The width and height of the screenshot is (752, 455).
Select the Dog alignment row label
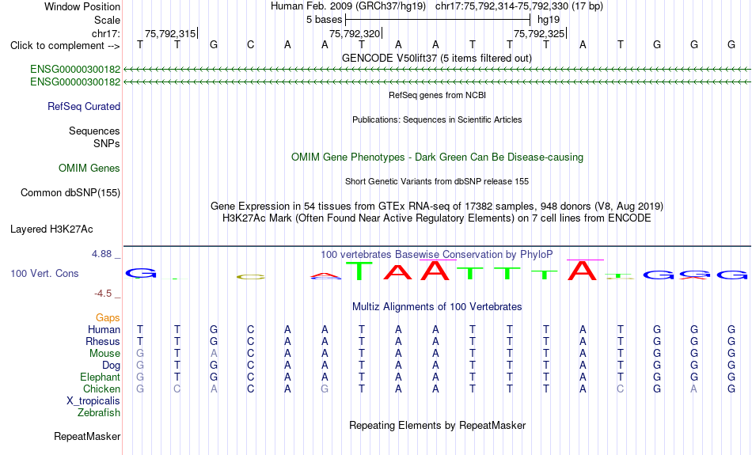point(111,366)
